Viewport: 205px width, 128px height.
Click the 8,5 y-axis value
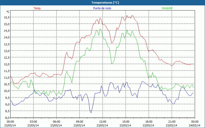pyautogui.click(x=7, y=111)
